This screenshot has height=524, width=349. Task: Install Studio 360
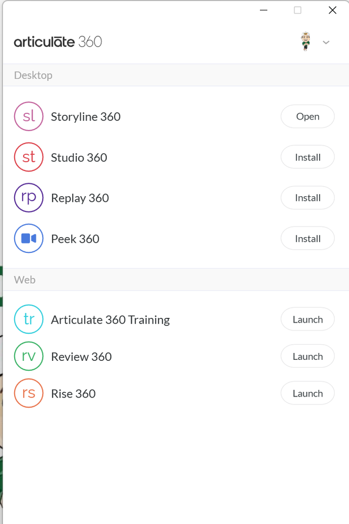[x=308, y=157]
